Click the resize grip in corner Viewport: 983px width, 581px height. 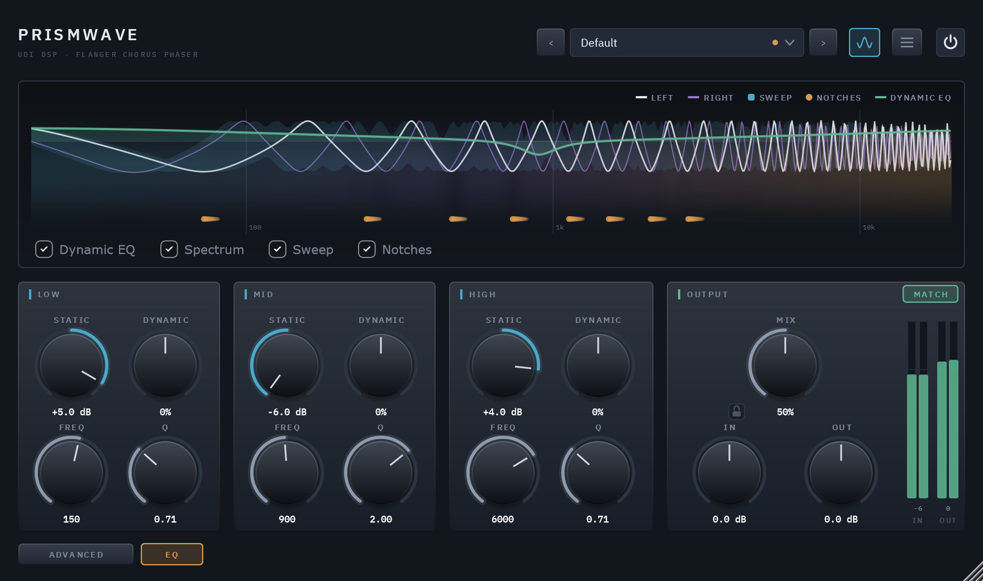click(x=973, y=571)
